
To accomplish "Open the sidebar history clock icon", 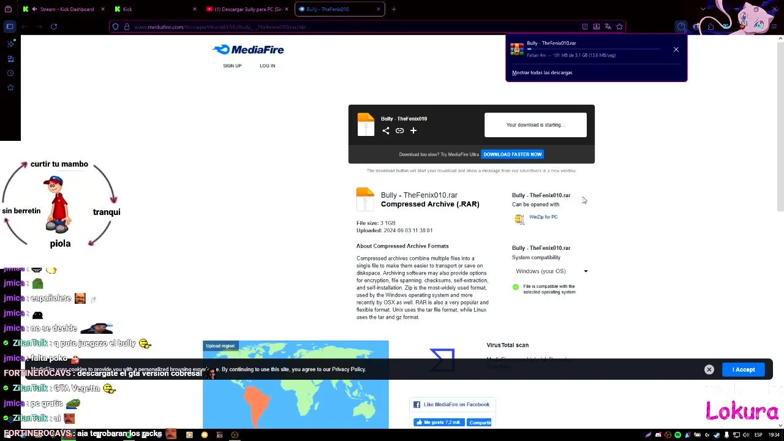I will pos(10,73).
